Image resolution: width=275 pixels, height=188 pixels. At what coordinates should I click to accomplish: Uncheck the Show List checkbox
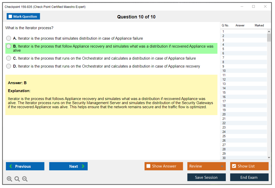[x=234, y=166]
